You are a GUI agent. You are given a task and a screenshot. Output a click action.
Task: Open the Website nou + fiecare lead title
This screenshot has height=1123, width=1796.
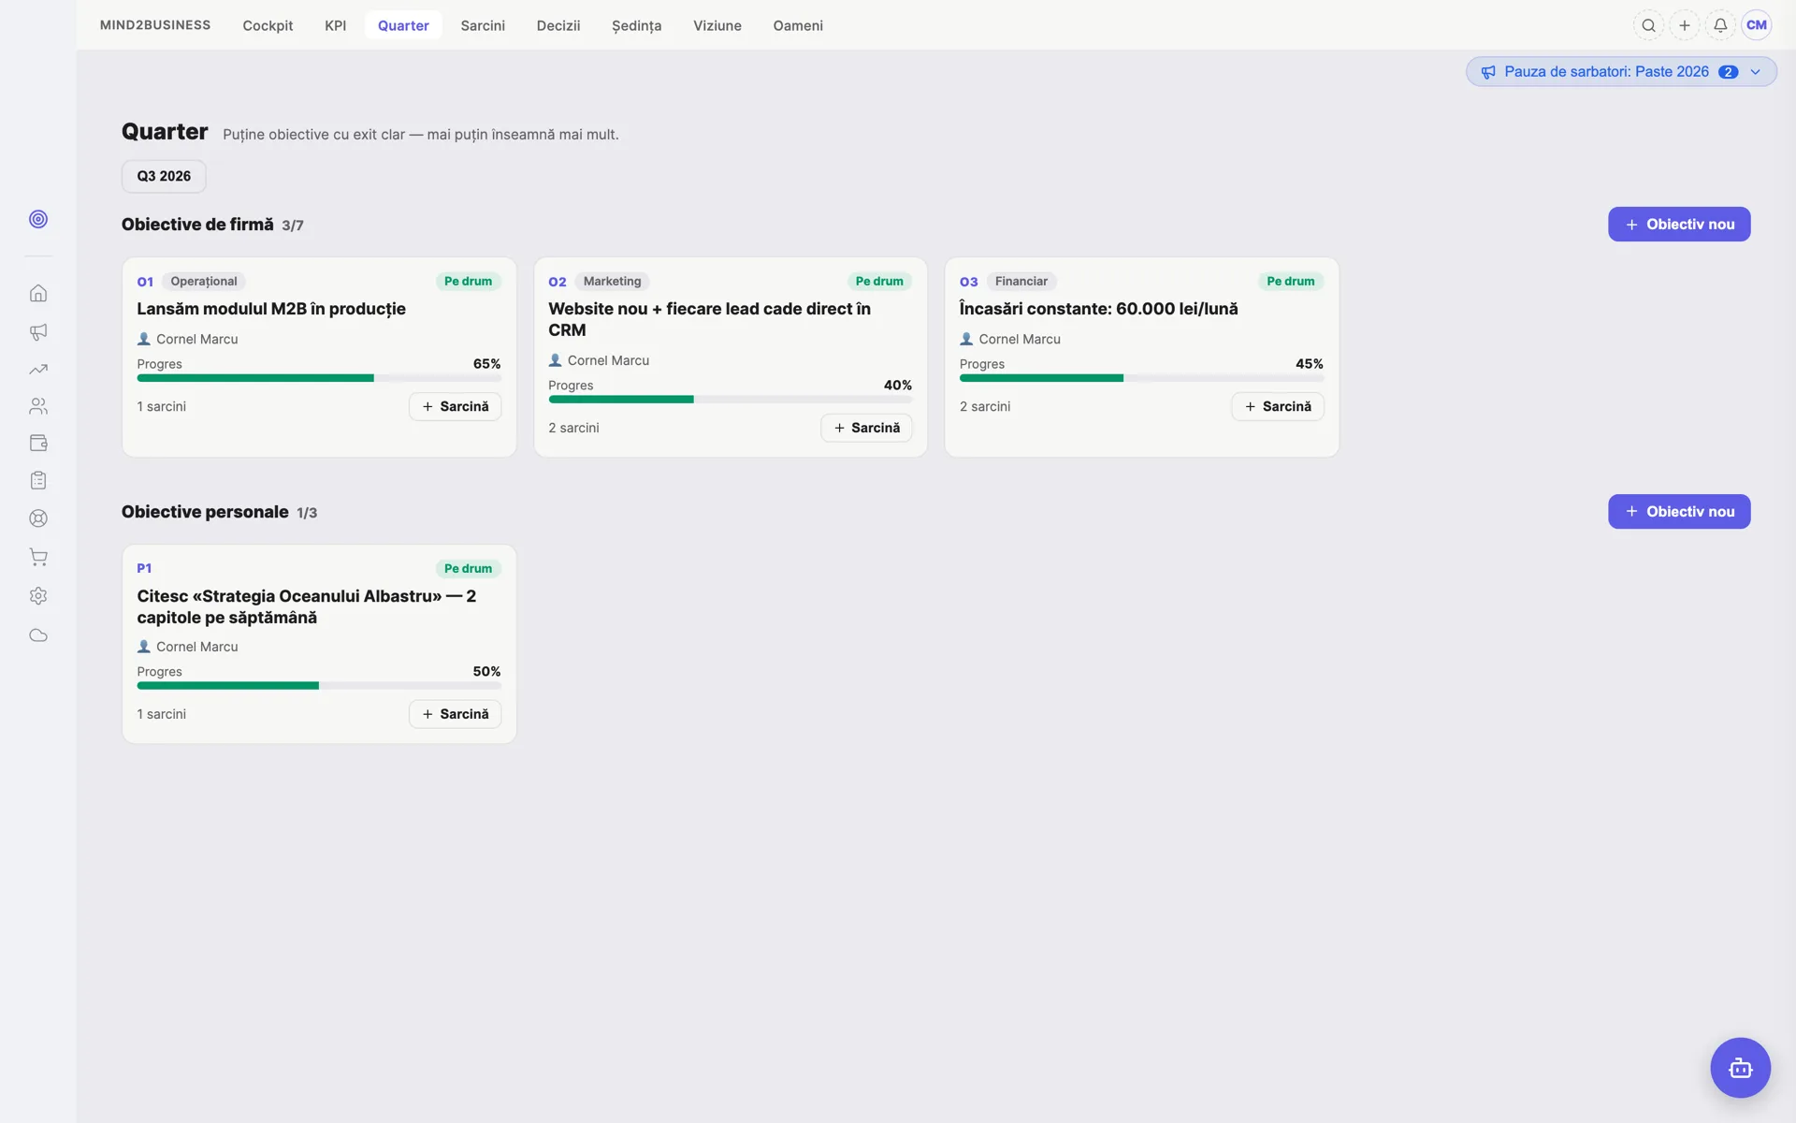point(709,319)
